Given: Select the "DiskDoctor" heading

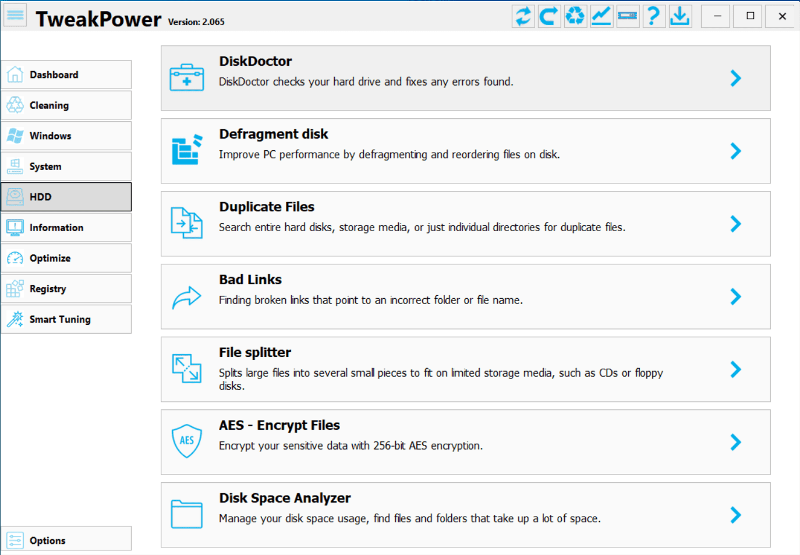Looking at the screenshot, I should point(256,61).
